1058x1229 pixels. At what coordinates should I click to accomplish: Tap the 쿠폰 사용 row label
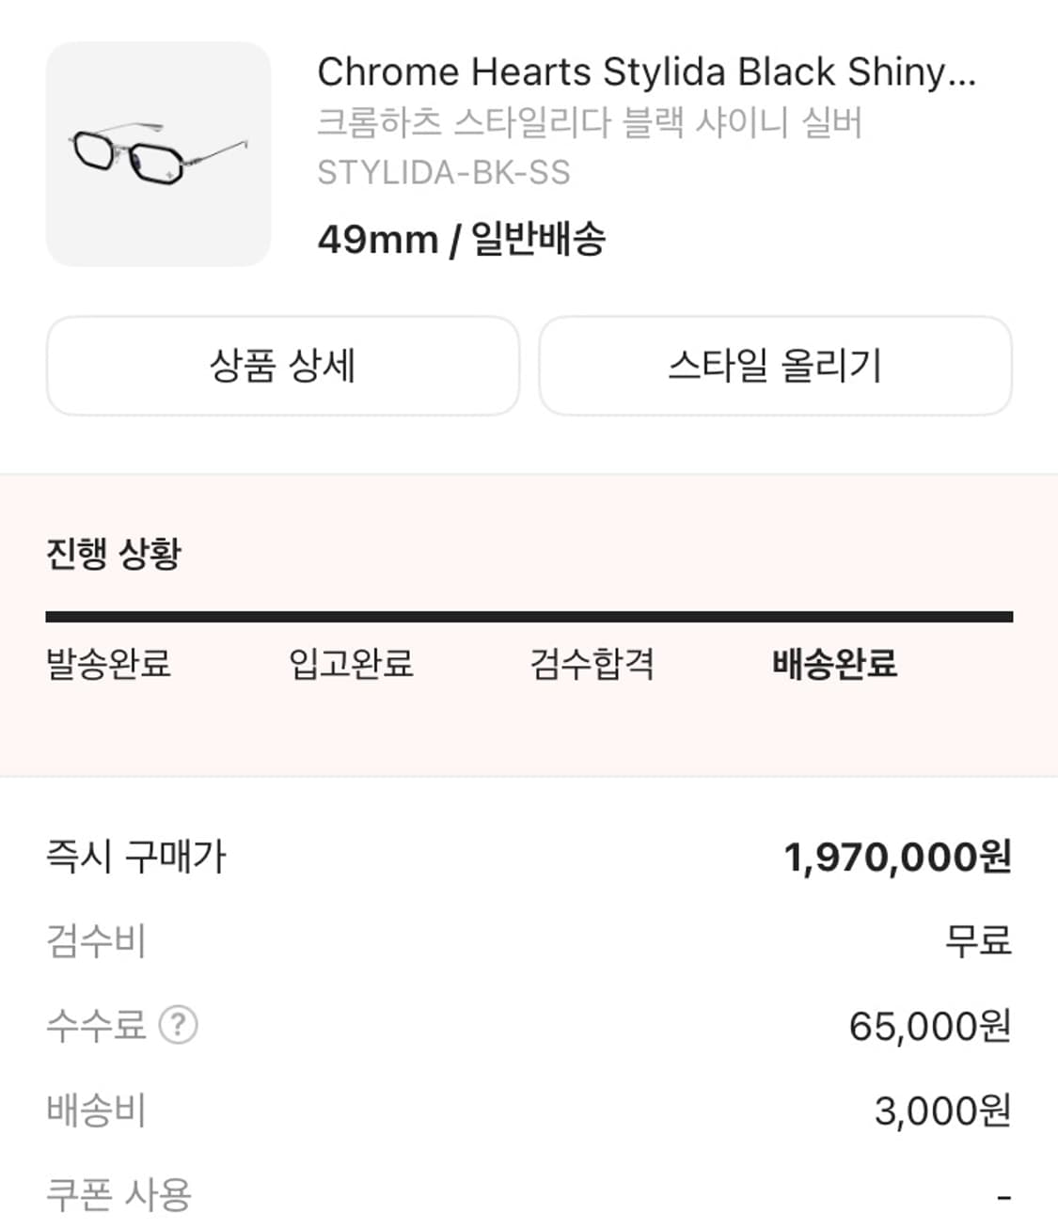pos(118,1195)
